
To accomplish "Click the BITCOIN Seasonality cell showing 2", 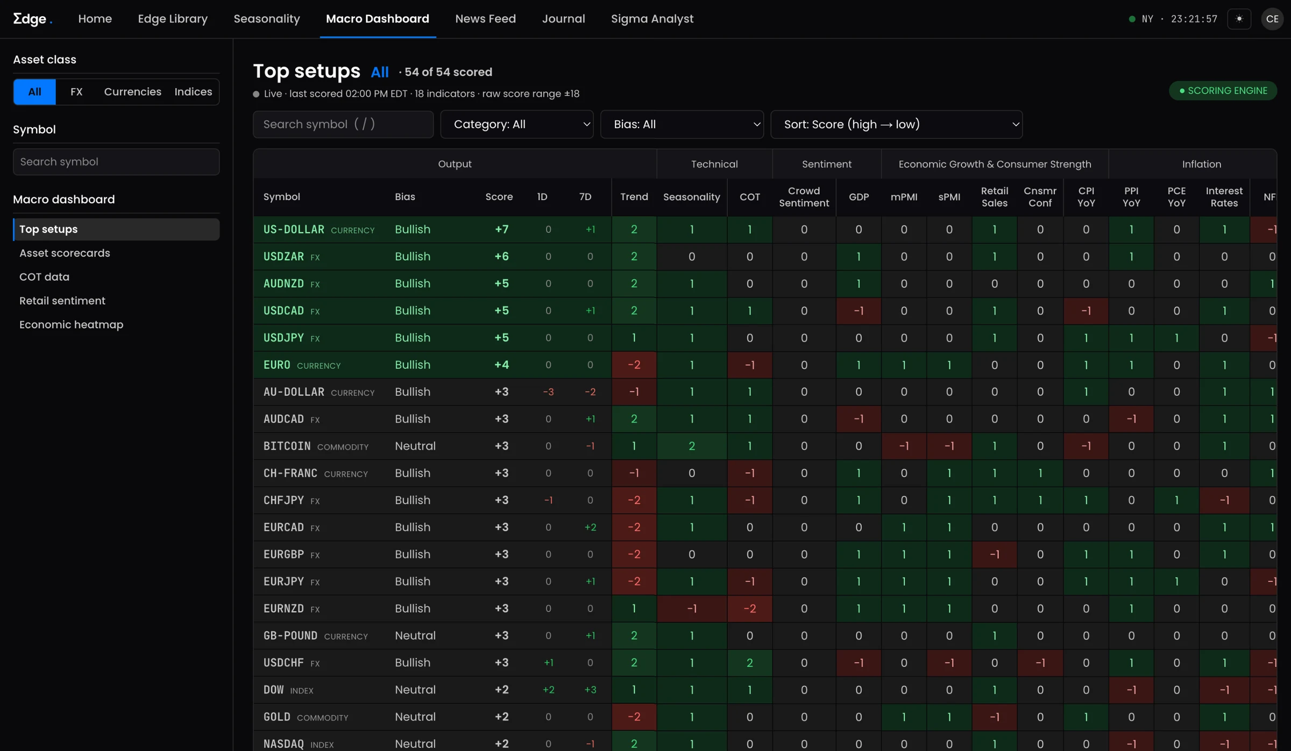I will (691, 446).
